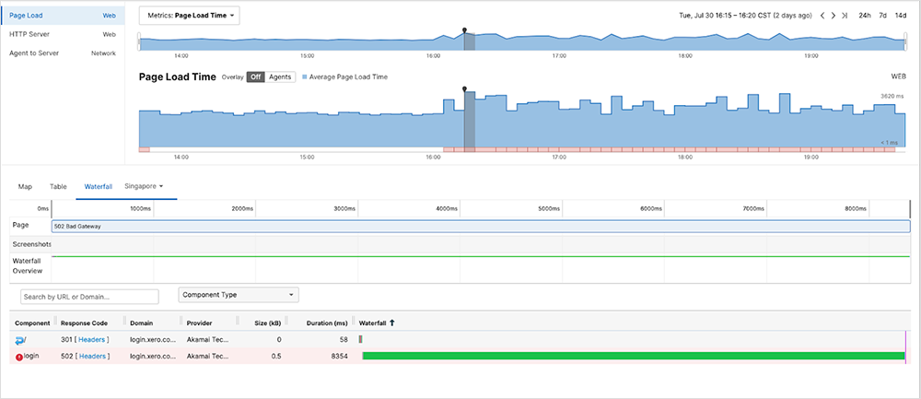921x399 pixels.
Task: Open Component Type filter dropdown
Action: [239, 295]
